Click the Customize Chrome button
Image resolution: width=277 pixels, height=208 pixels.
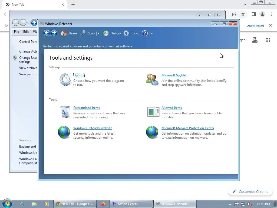pyautogui.click(x=250, y=191)
